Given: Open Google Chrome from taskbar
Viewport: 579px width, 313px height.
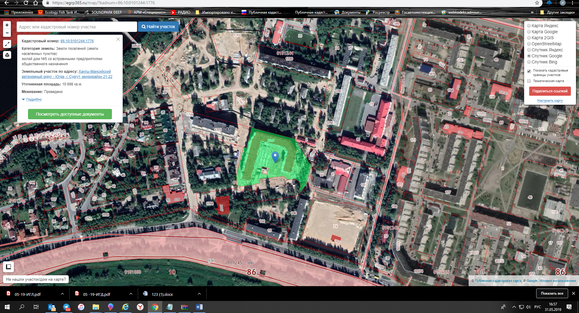Looking at the screenshot, I should pyautogui.click(x=155, y=307).
